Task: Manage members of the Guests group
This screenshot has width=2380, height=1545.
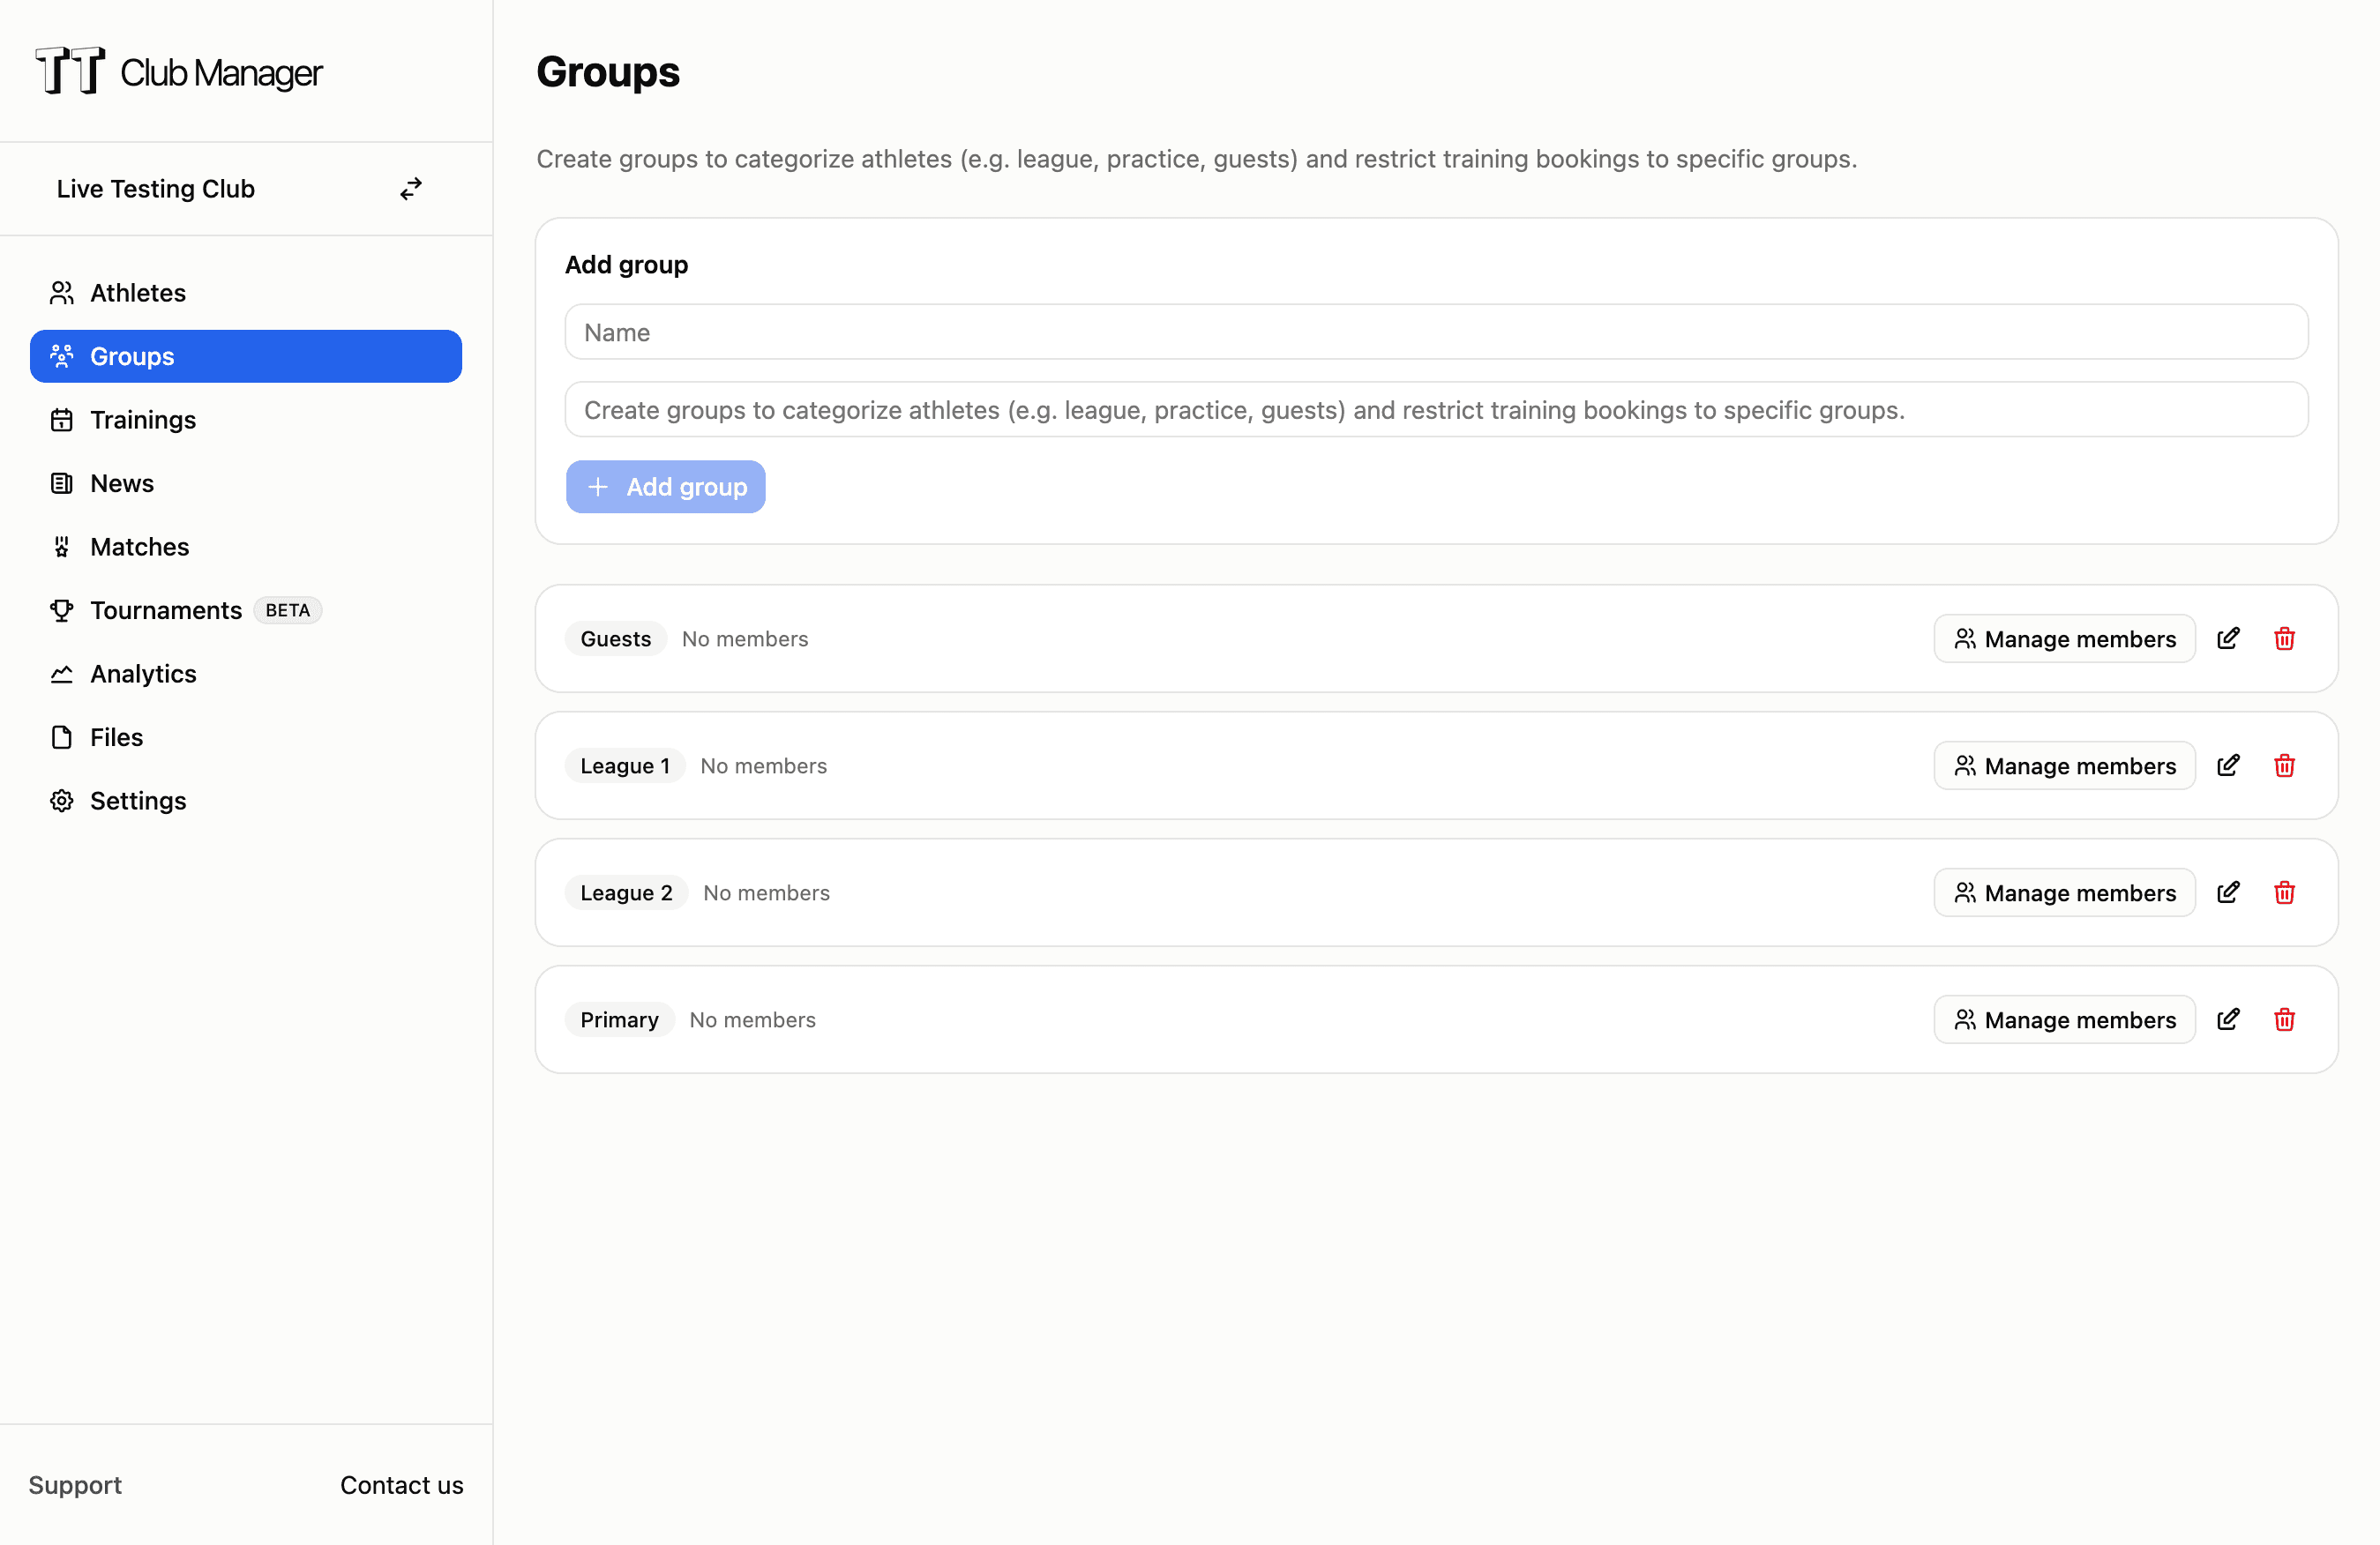Action: (2064, 638)
